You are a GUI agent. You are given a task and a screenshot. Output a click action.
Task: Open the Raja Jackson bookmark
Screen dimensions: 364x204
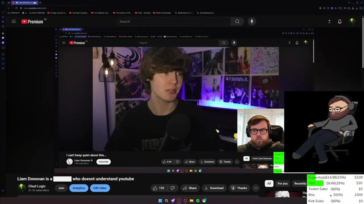[x=57, y=13]
